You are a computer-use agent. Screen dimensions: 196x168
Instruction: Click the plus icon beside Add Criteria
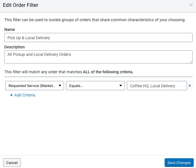(x=11, y=95)
